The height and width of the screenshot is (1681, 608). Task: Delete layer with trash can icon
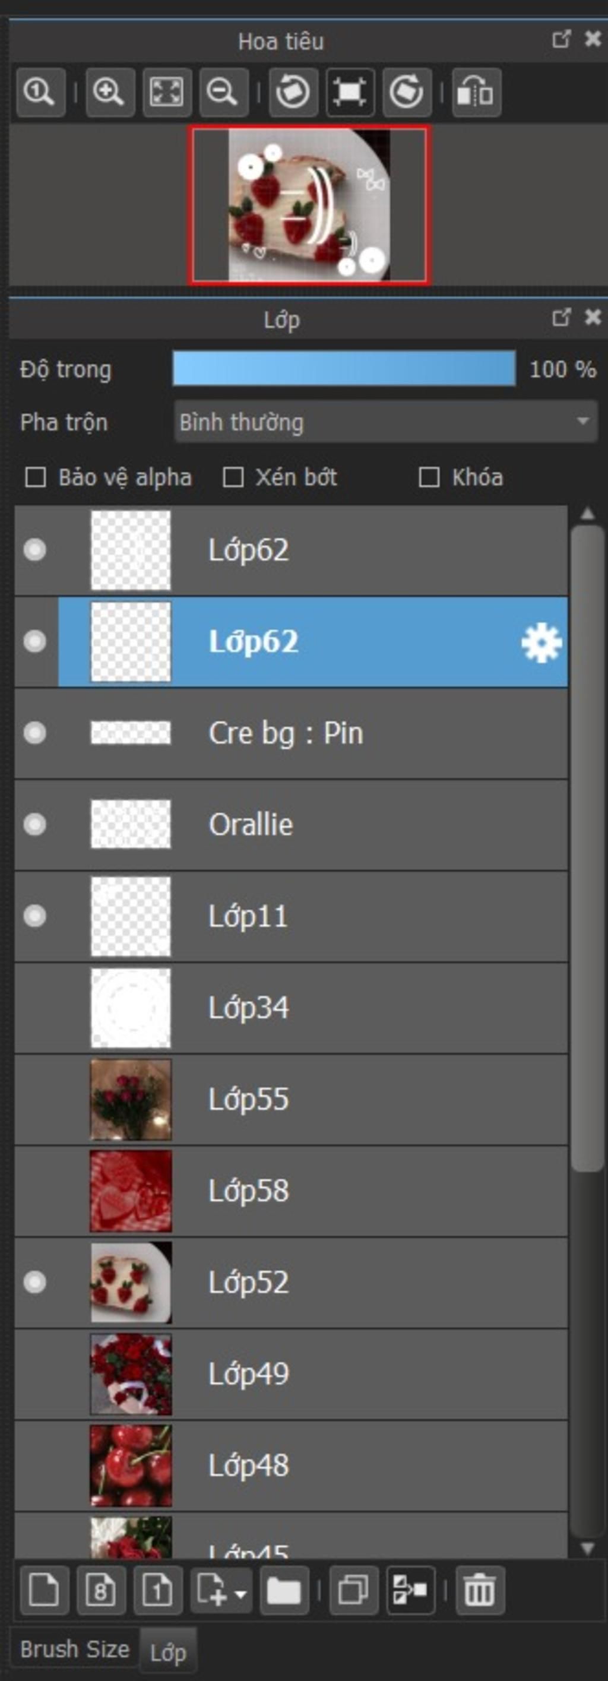(480, 1590)
